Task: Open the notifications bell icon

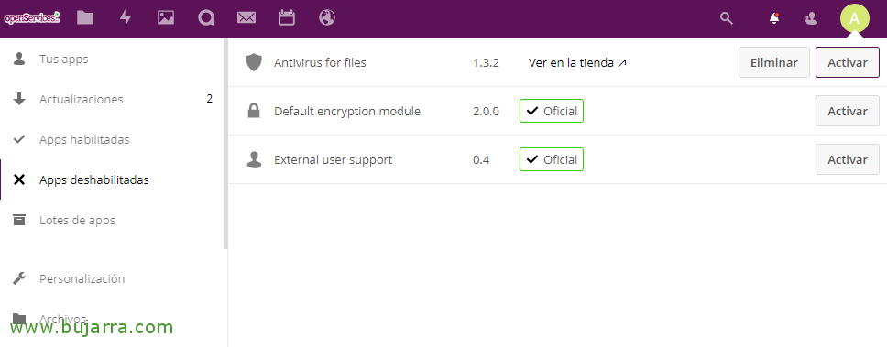Action: 774,18
